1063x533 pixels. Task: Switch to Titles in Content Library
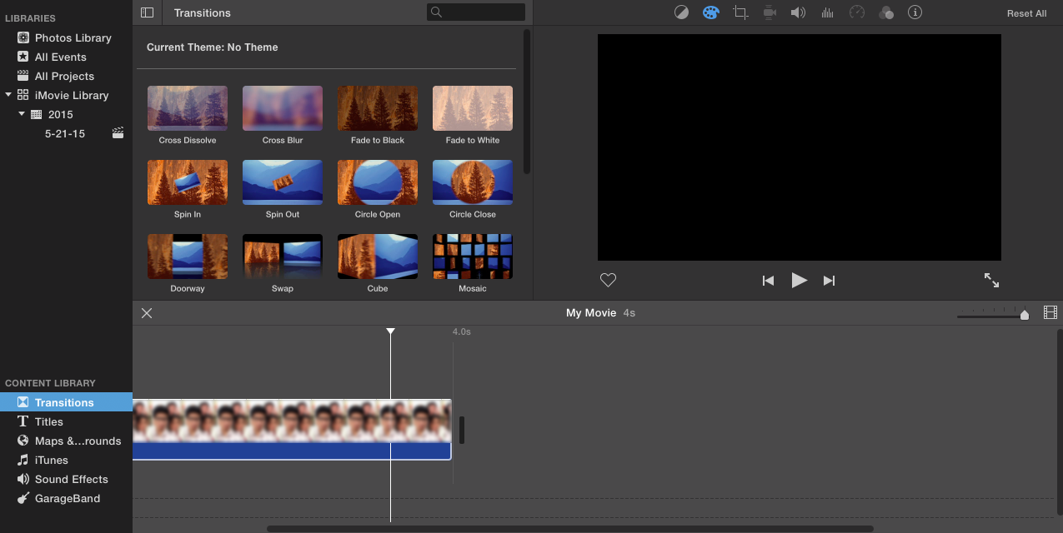tap(48, 421)
